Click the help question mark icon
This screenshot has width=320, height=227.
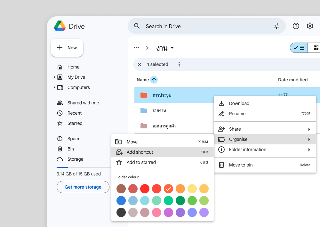(x=296, y=26)
